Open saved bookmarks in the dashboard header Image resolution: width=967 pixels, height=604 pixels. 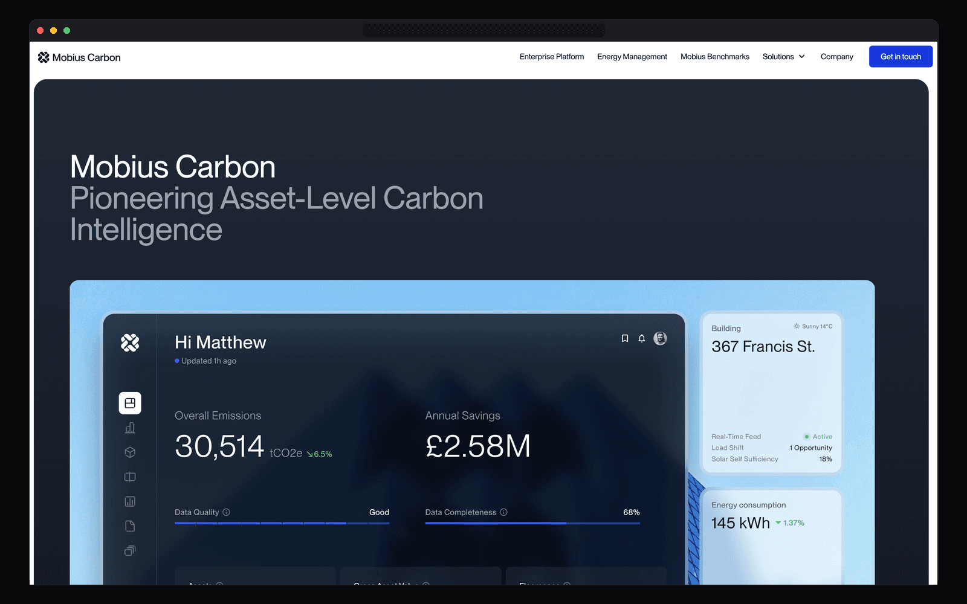(625, 338)
